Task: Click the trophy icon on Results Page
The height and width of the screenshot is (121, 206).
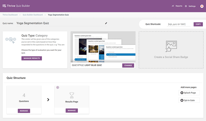Action: click(72, 95)
